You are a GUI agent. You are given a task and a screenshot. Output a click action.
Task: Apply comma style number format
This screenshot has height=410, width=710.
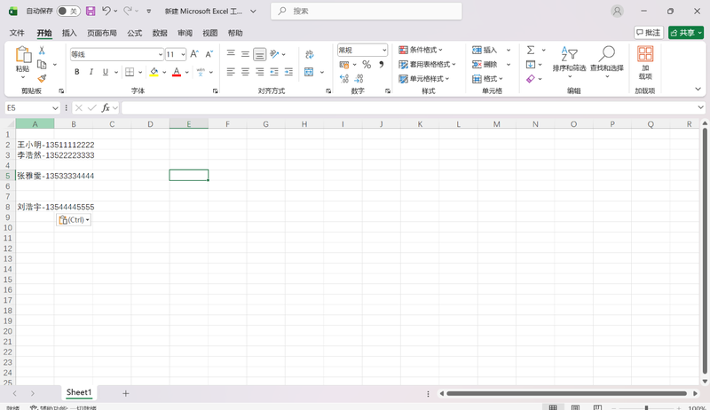[382, 65]
